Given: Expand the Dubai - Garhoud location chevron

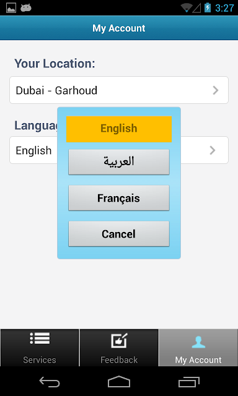Looking at the screenshot, I should point(216,90).
